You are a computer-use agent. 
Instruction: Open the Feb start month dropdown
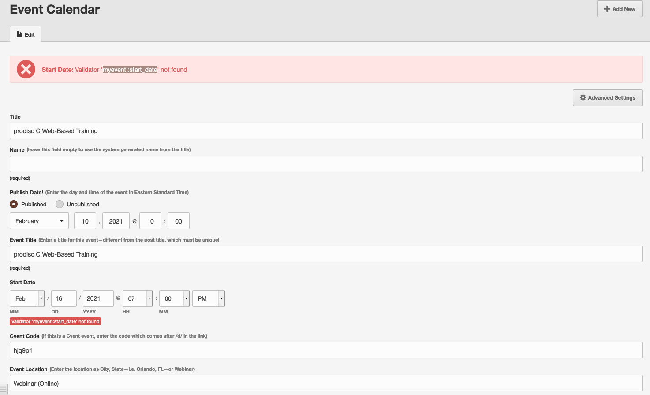(27, 298)
